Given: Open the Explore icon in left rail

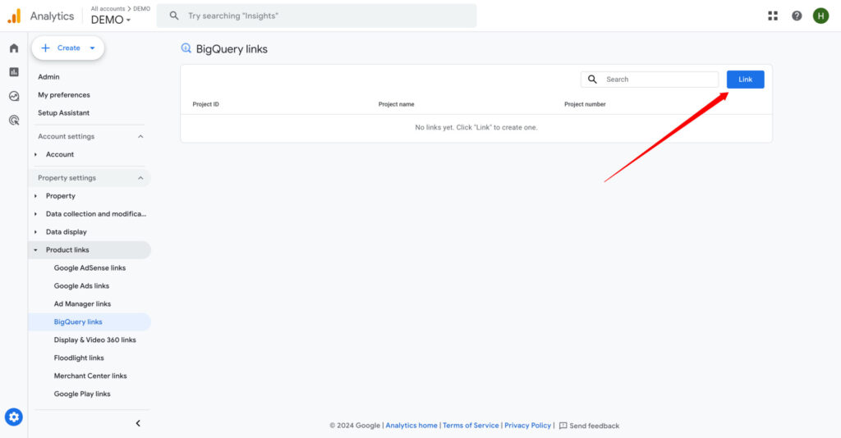Looking at the screenshot, I should (14, 96).
